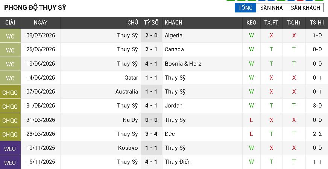This screenshot has width=328, height=169.
Task: Click the 3 - 4 score versus Đức
Action: pyautogui.click(x=151, y=134)
